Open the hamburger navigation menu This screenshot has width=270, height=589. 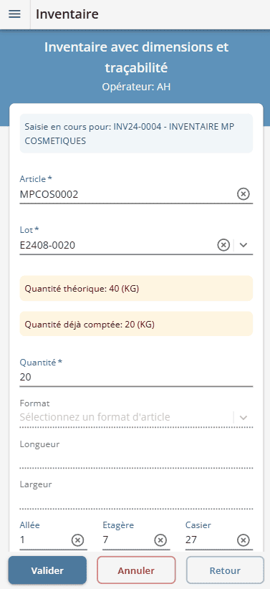tap(14, 14)
